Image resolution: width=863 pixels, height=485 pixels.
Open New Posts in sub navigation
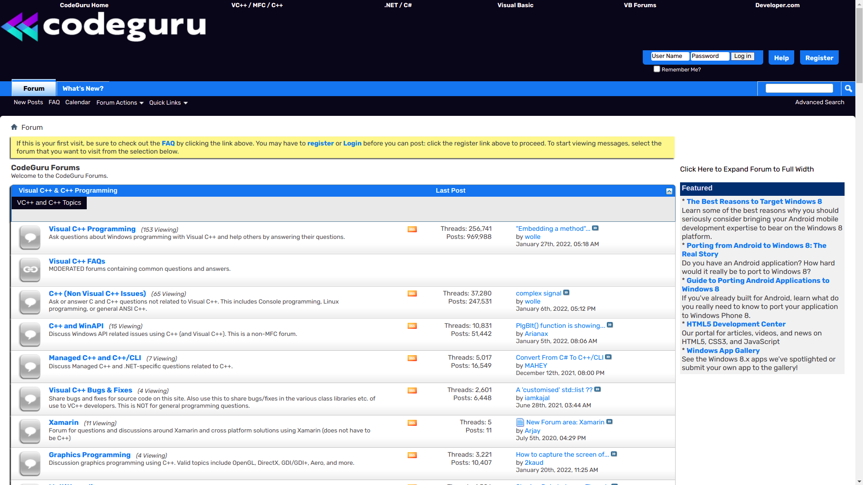coord(28,102)
